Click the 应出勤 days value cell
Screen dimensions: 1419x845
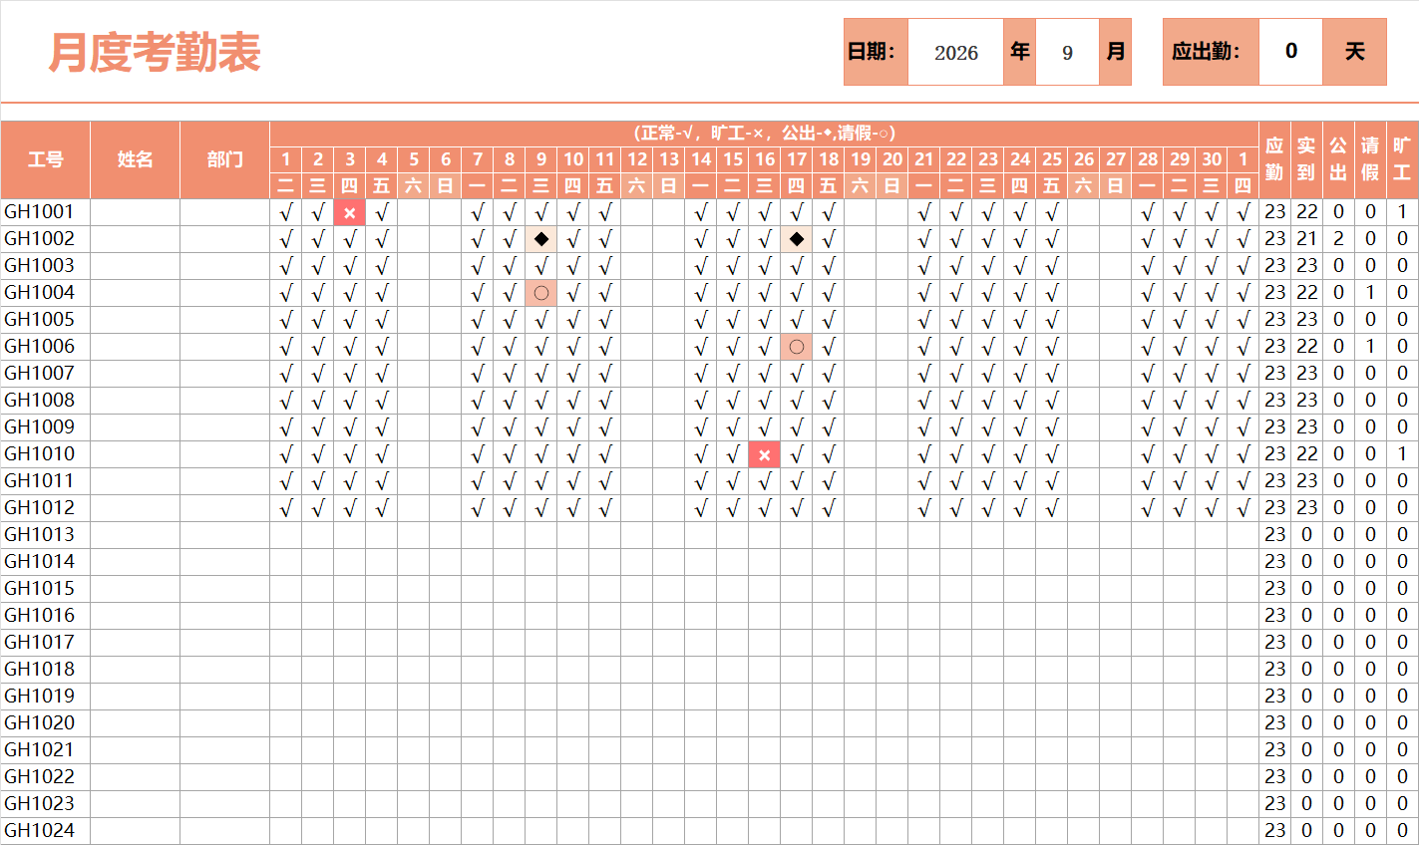point(1290,52)
